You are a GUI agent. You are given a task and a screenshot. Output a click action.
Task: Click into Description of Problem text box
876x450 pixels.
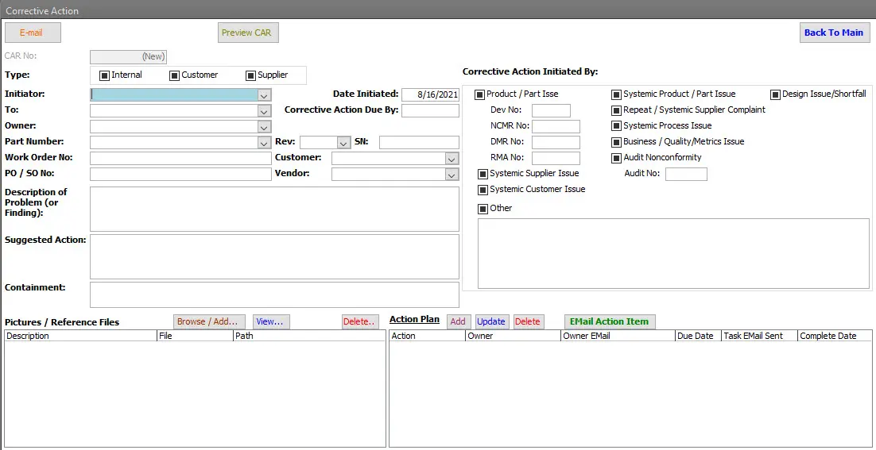[274, 209]
